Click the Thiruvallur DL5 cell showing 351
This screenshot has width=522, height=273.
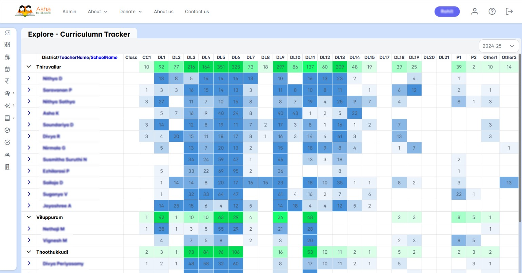tap(221, 67)
